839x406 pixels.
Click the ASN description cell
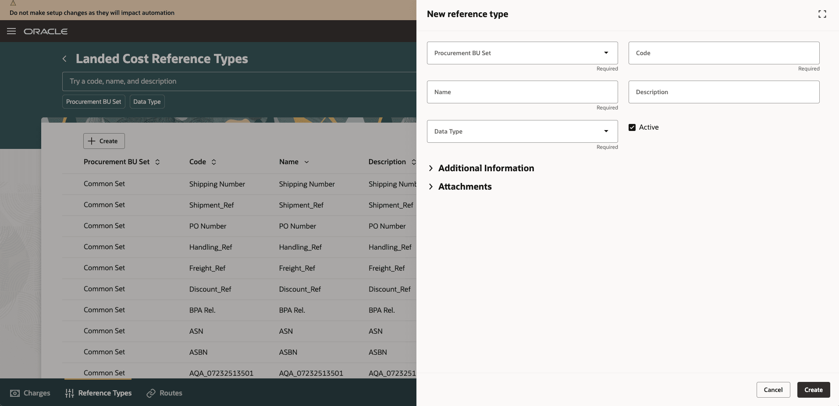376,332
